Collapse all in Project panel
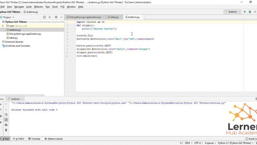The image size is (257, 145). tap(49, 17)
